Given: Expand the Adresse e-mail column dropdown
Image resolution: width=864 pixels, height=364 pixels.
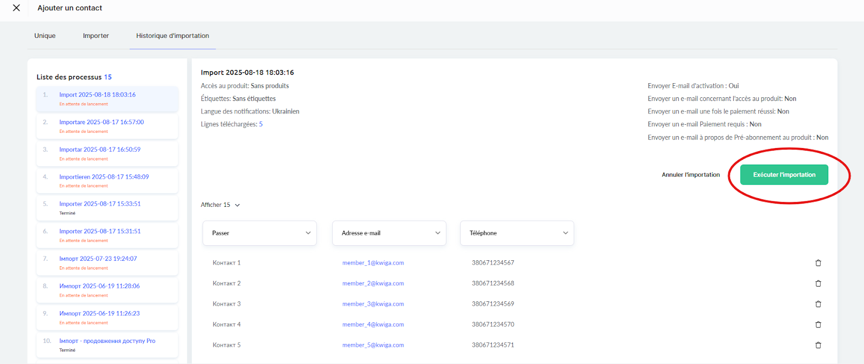Looking at the screenshot, I should pyautogui.click(x=389, y=233).
